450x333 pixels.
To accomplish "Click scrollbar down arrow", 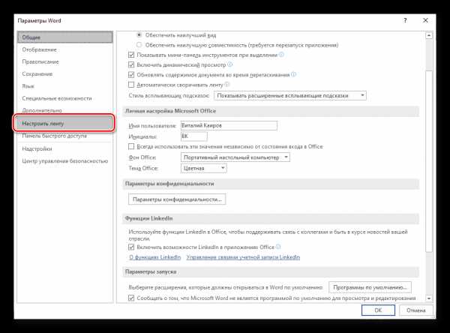I will click(x=429, y=298).
